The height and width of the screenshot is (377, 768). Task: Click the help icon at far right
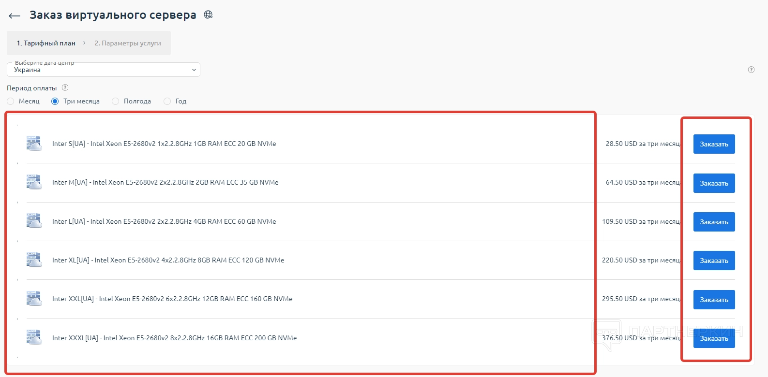point(751,70)
